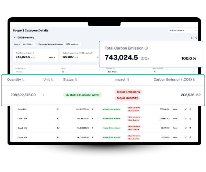Open the Status filter dropdown
Viewport: 206px width, 172px height.
(82, 72)
